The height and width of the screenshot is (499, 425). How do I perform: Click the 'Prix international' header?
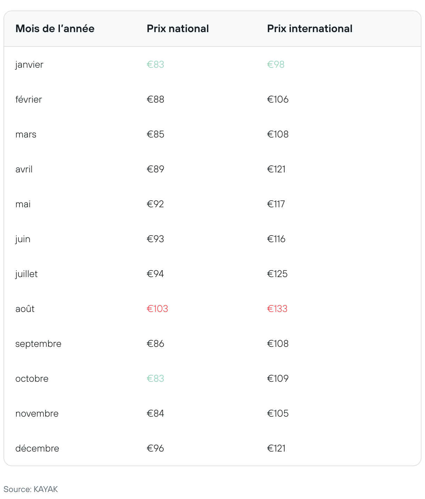click(x=310, y=29)
